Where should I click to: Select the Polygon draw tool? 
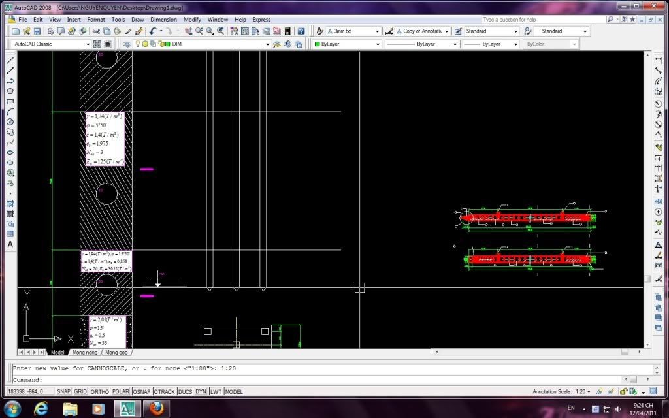tap(10, 91)
